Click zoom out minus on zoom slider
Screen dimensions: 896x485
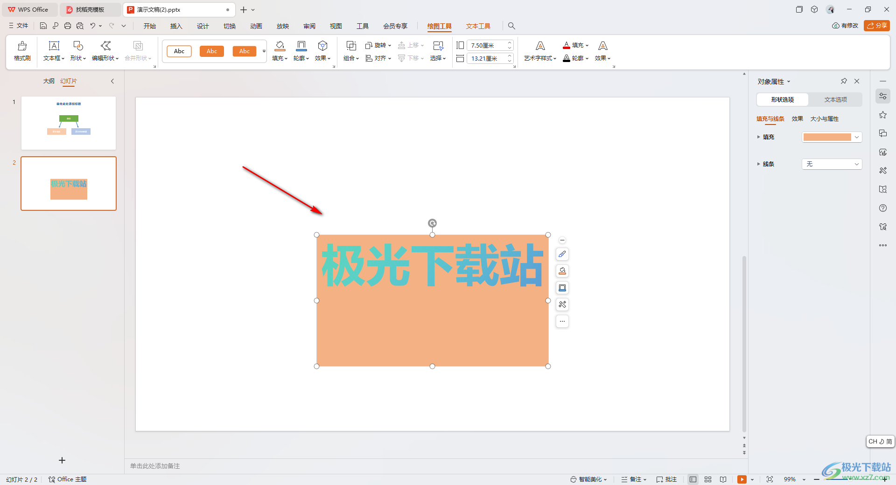817,479
